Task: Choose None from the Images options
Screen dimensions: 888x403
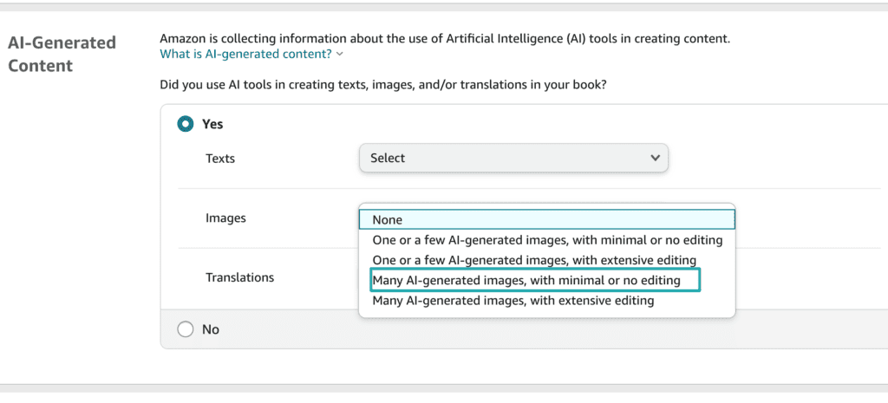Action: point(547,219)
